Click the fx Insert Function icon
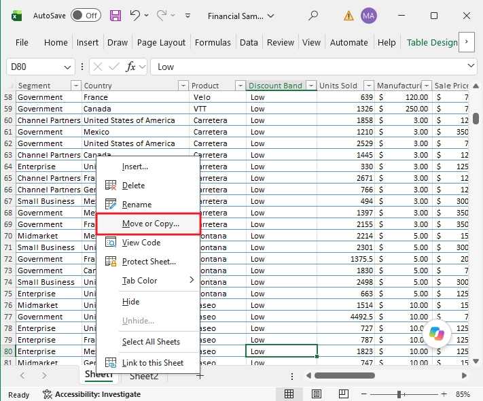Screen dimensions: 483x401 pos(130,67)
